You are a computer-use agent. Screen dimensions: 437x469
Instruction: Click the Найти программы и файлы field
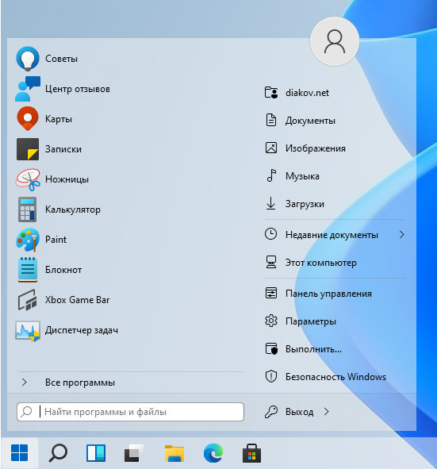click(x=130, y=412)
